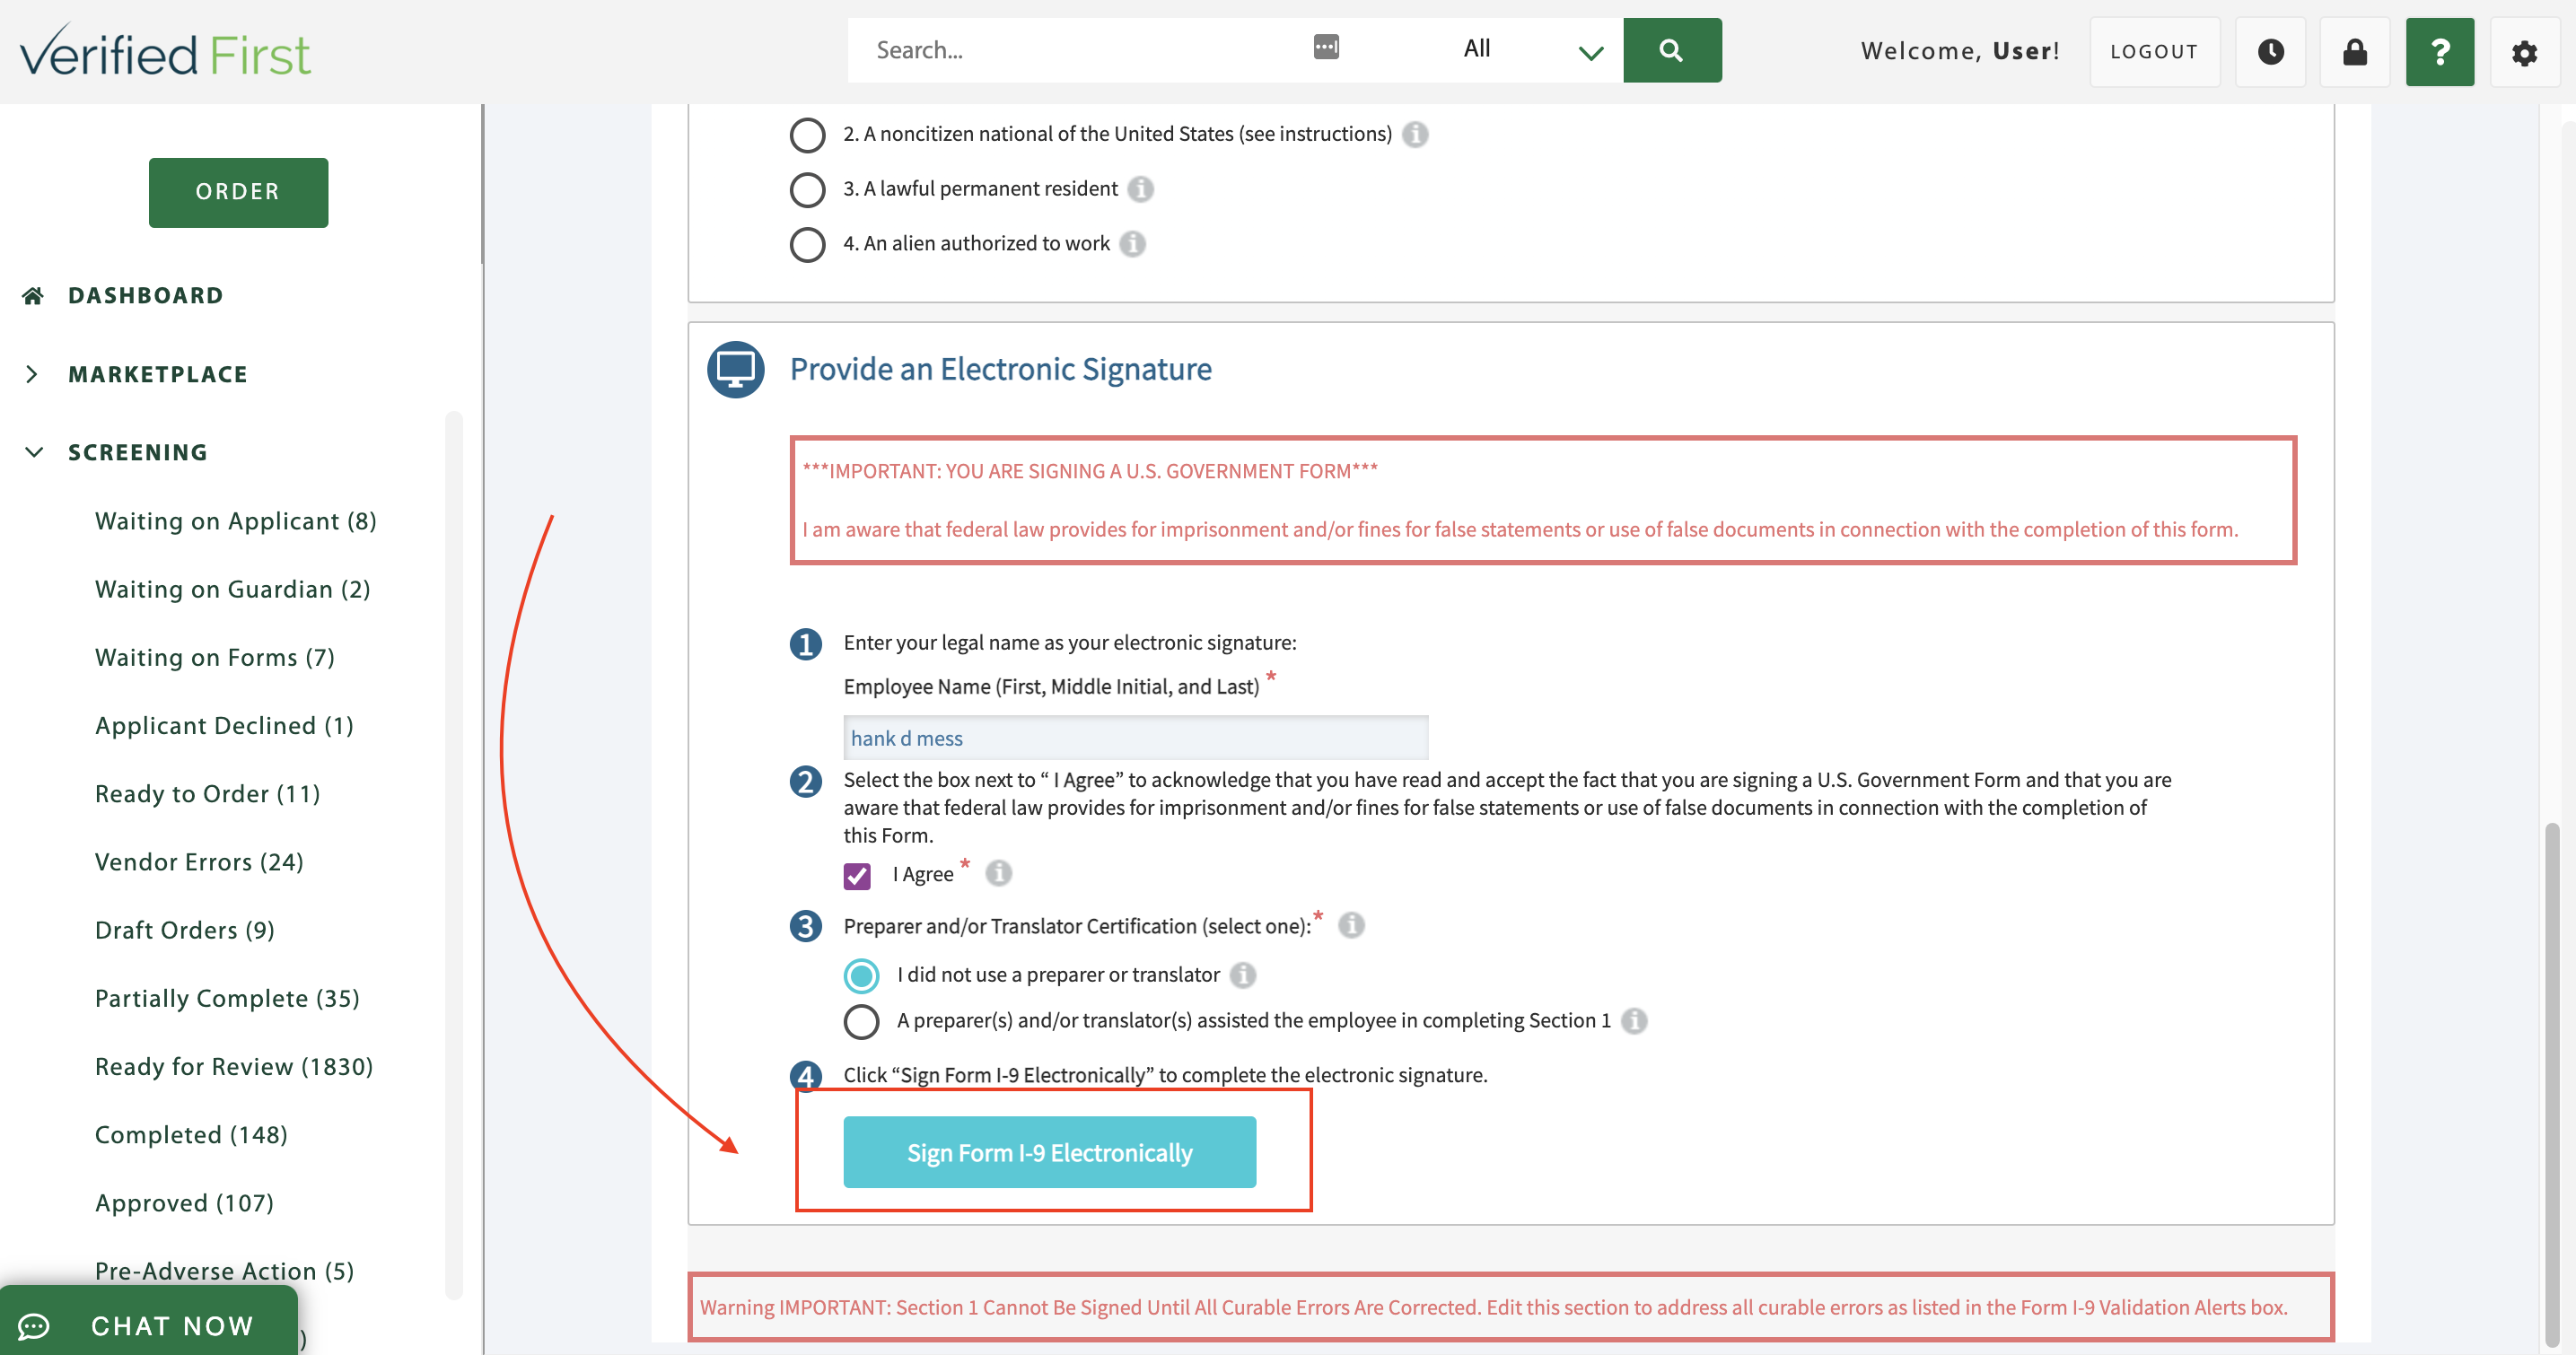Open the clock history icon
Image resolution: width=2576 pixels, height=1355 pixels.
click(2270, 52)
